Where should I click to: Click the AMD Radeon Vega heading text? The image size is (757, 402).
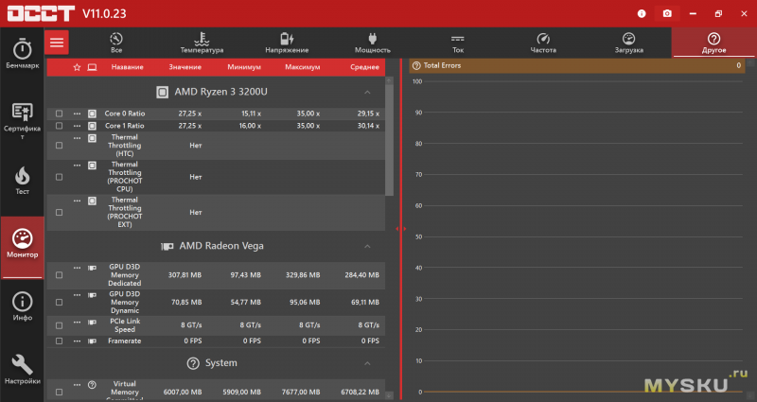tap(221, 246)
